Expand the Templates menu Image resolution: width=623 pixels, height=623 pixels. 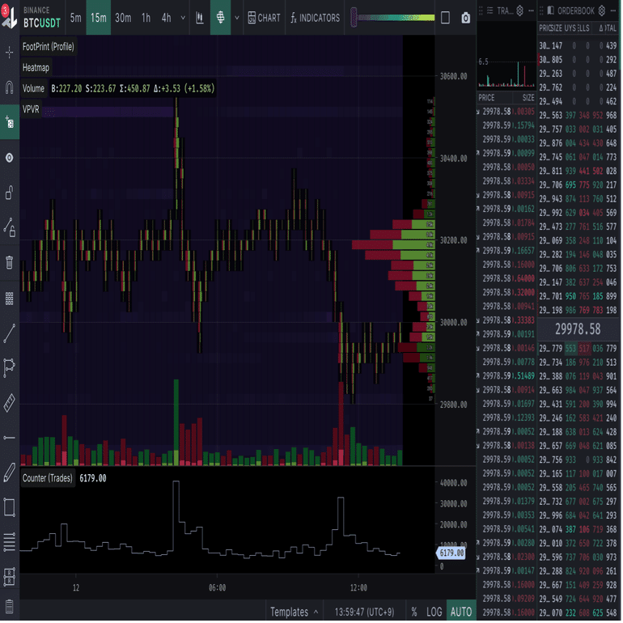(294, 612)
